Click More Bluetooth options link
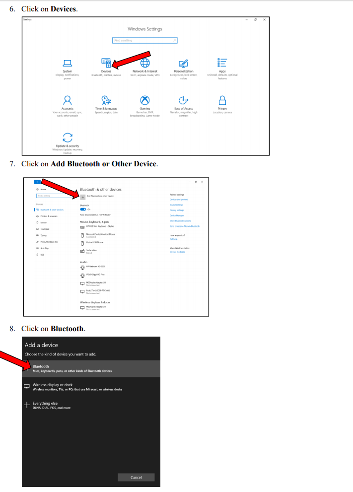 pos(179,220)
